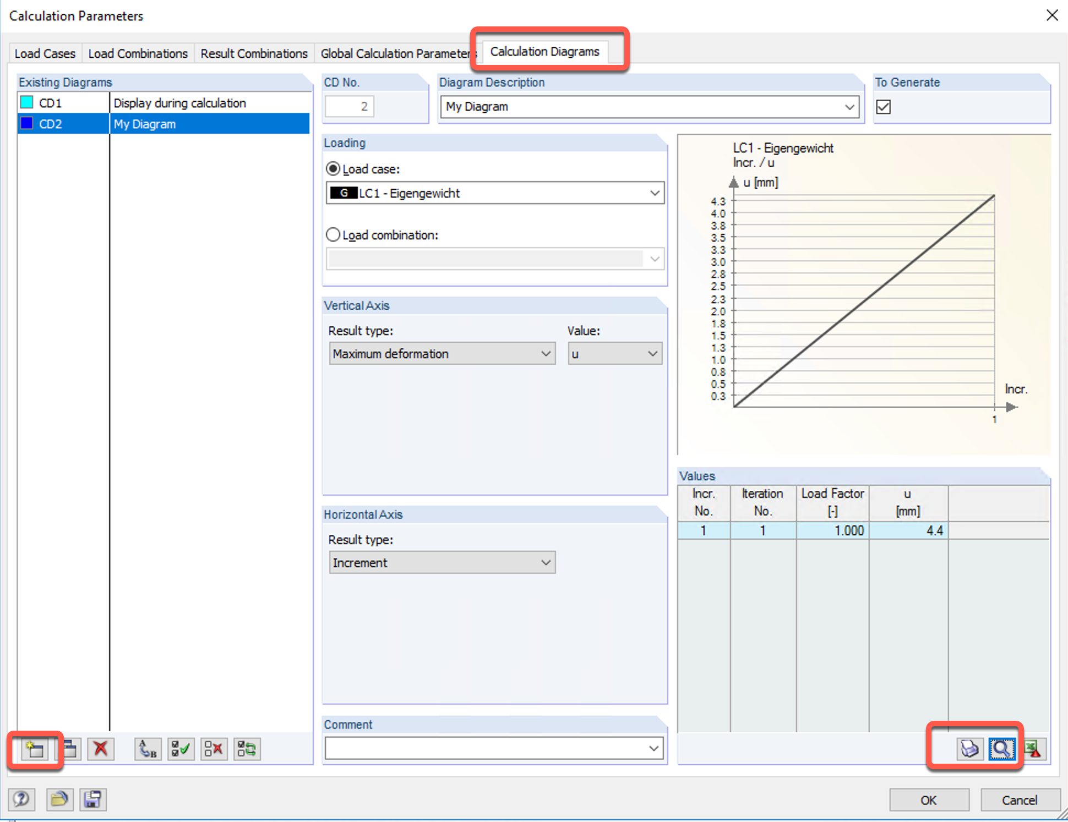Switch to the Load Combinations tab

[138, 53]
